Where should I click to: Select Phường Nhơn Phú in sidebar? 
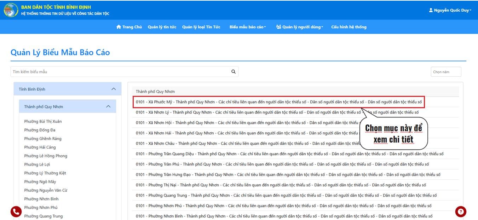pyautogui.click(x=41, y=207)
